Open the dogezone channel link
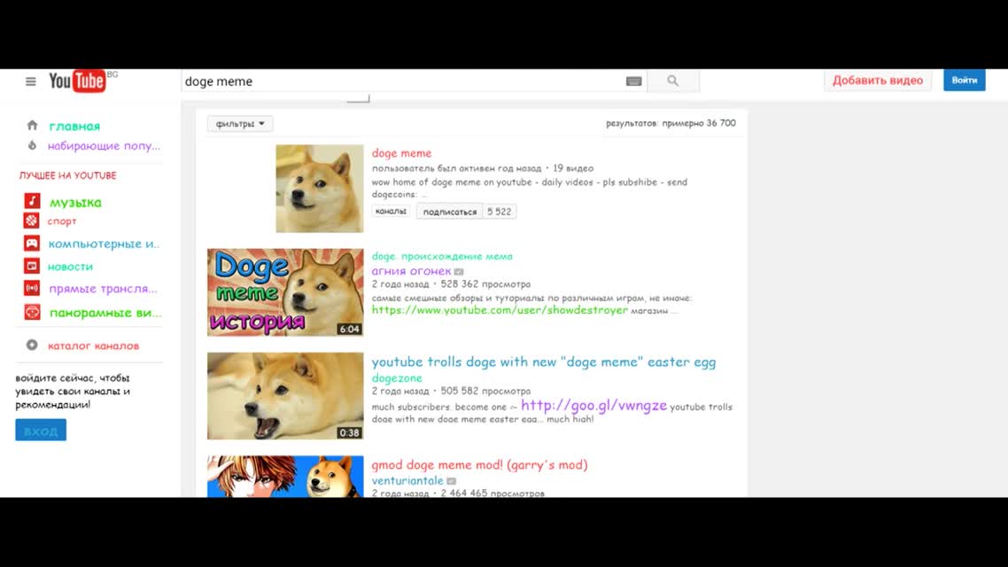Screen dimensions: 1008x567 (x=397, y=378)
